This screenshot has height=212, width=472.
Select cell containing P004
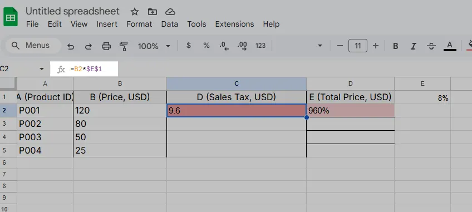(x=45, y=150)
